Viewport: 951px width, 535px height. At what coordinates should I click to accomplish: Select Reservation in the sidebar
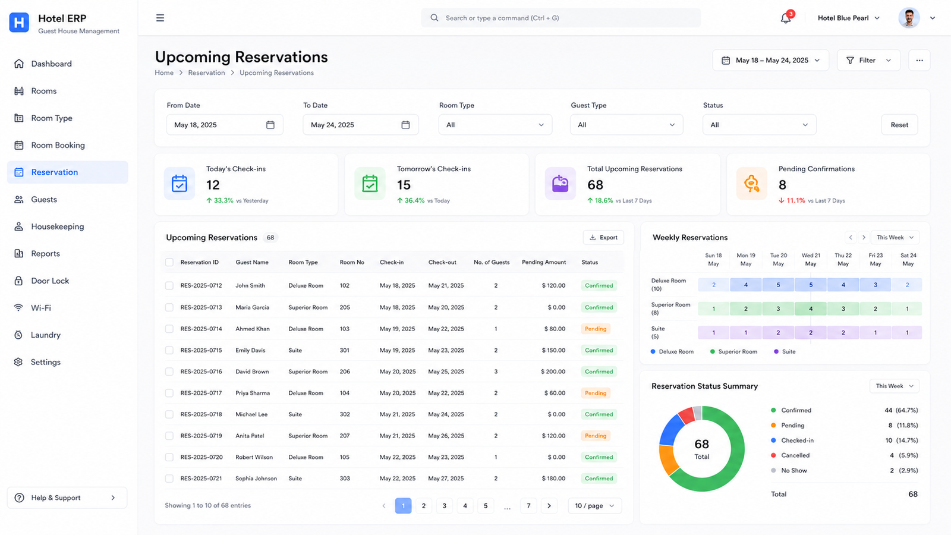pos(68,172)
